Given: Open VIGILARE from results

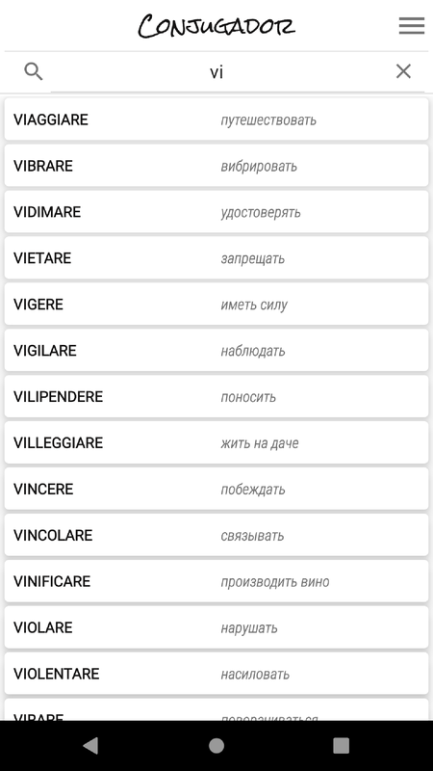Looking at the screenshot, I should (x=216, y=351).
